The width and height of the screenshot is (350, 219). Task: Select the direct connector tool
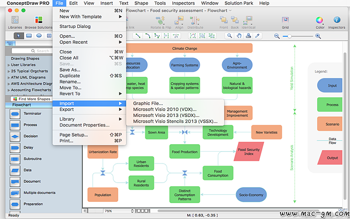click(x=138, y=36)
